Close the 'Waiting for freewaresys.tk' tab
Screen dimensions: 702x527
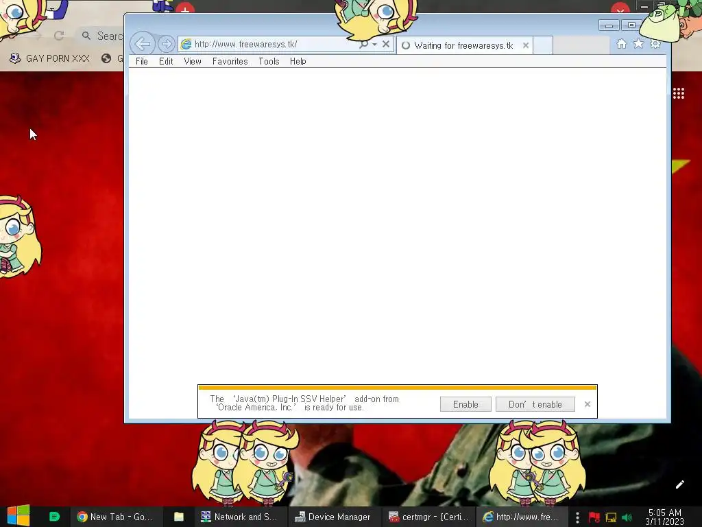526,45
